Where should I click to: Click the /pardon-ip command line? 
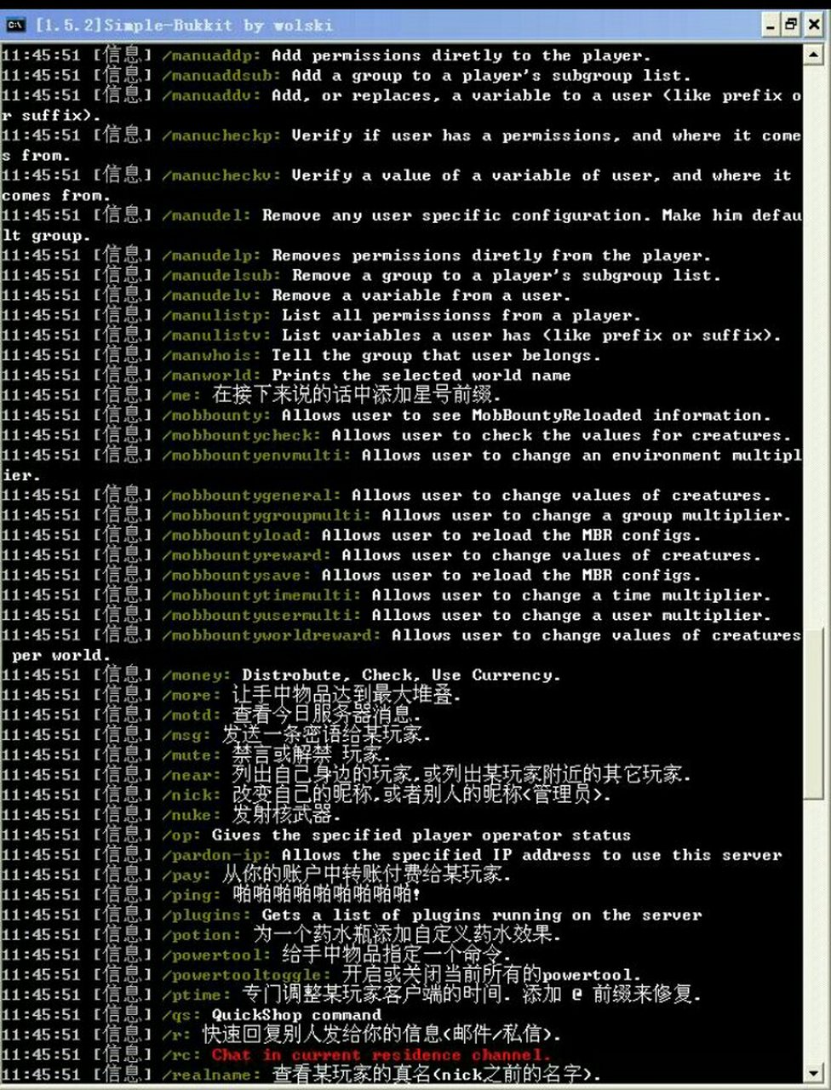point(216,855)
